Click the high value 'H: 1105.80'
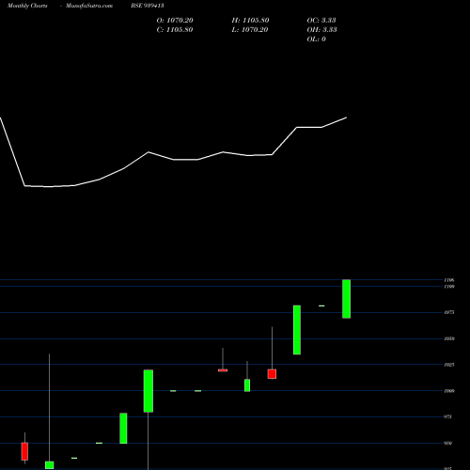470x470 pixels. 250,21
